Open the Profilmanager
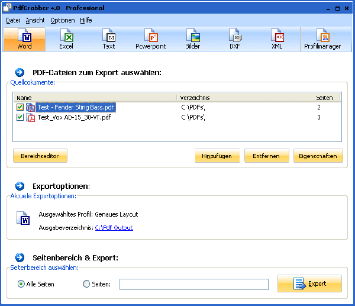This screenshot has width=355, height=306. (322, 40)
